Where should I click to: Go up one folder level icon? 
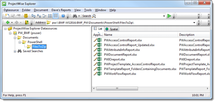tap(27, 23)
